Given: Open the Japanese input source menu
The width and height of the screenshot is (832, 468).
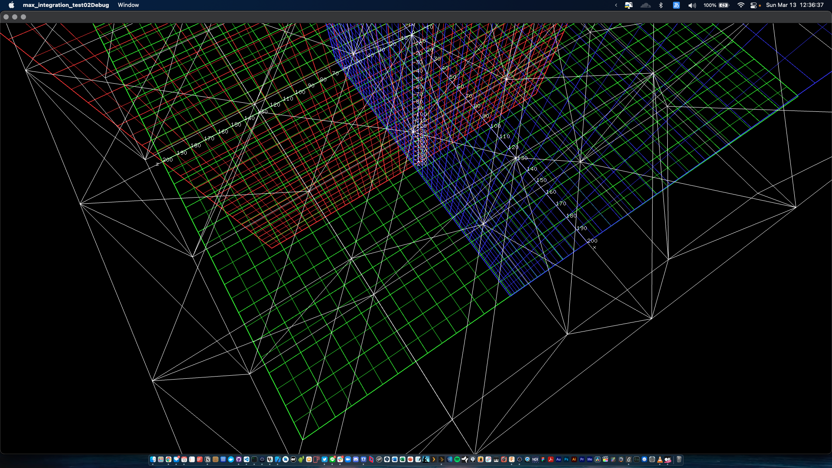Looking at the screenshot, I should pos(676,5).
